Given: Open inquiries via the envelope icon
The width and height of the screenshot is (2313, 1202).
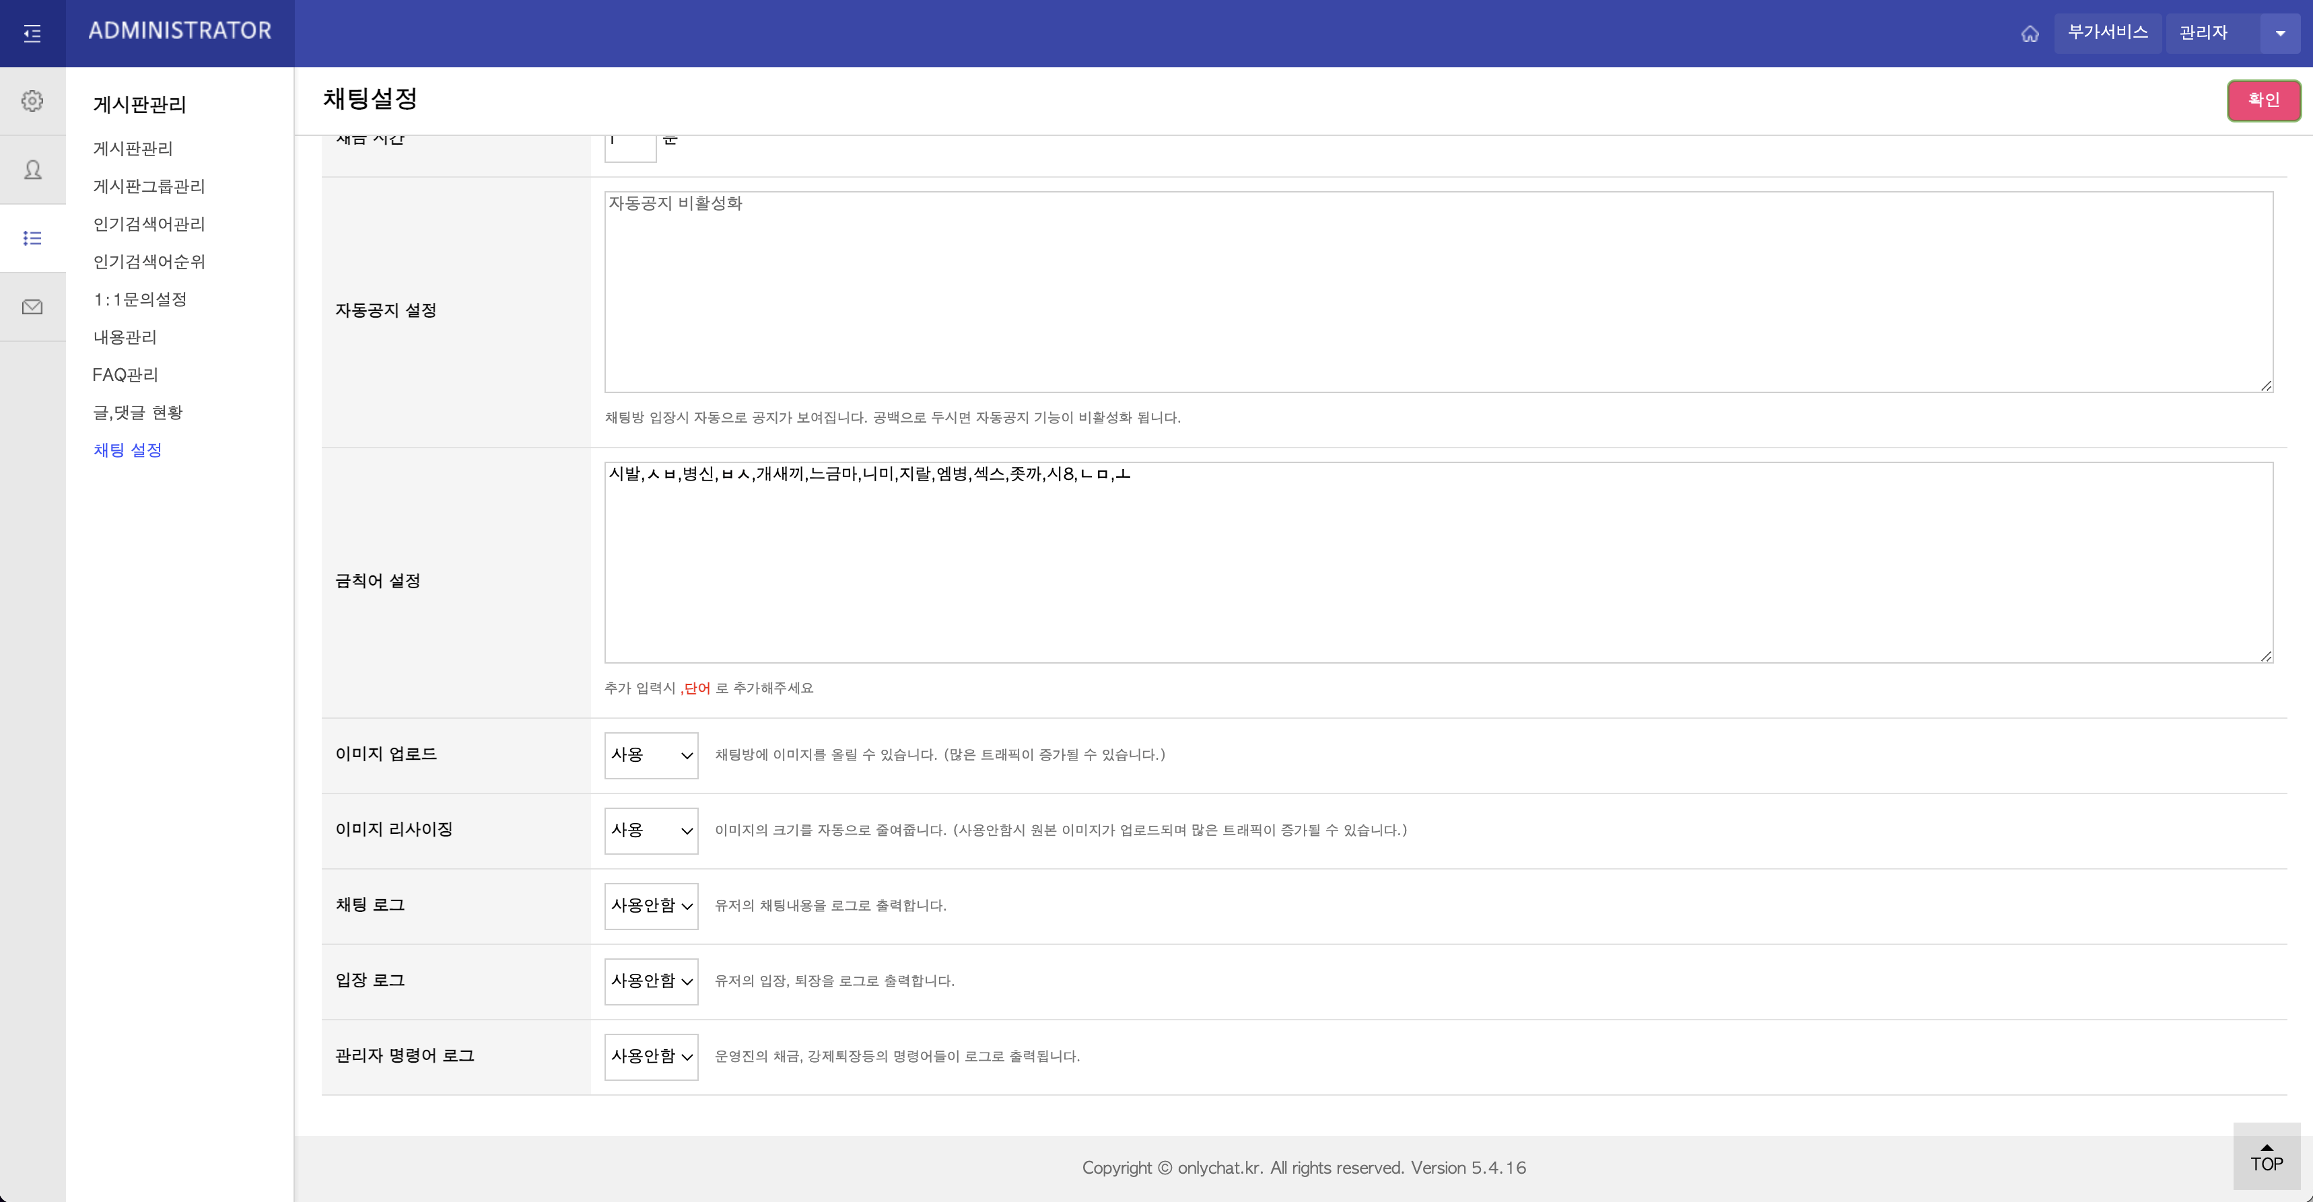Looking at the screenshot, I should pos(33,306).
